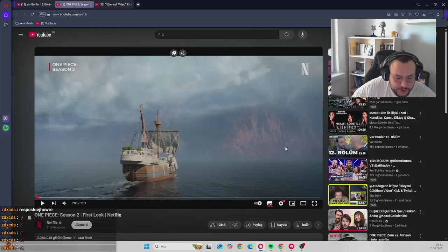Open options for the Atadogann İzliyor video

420,187
